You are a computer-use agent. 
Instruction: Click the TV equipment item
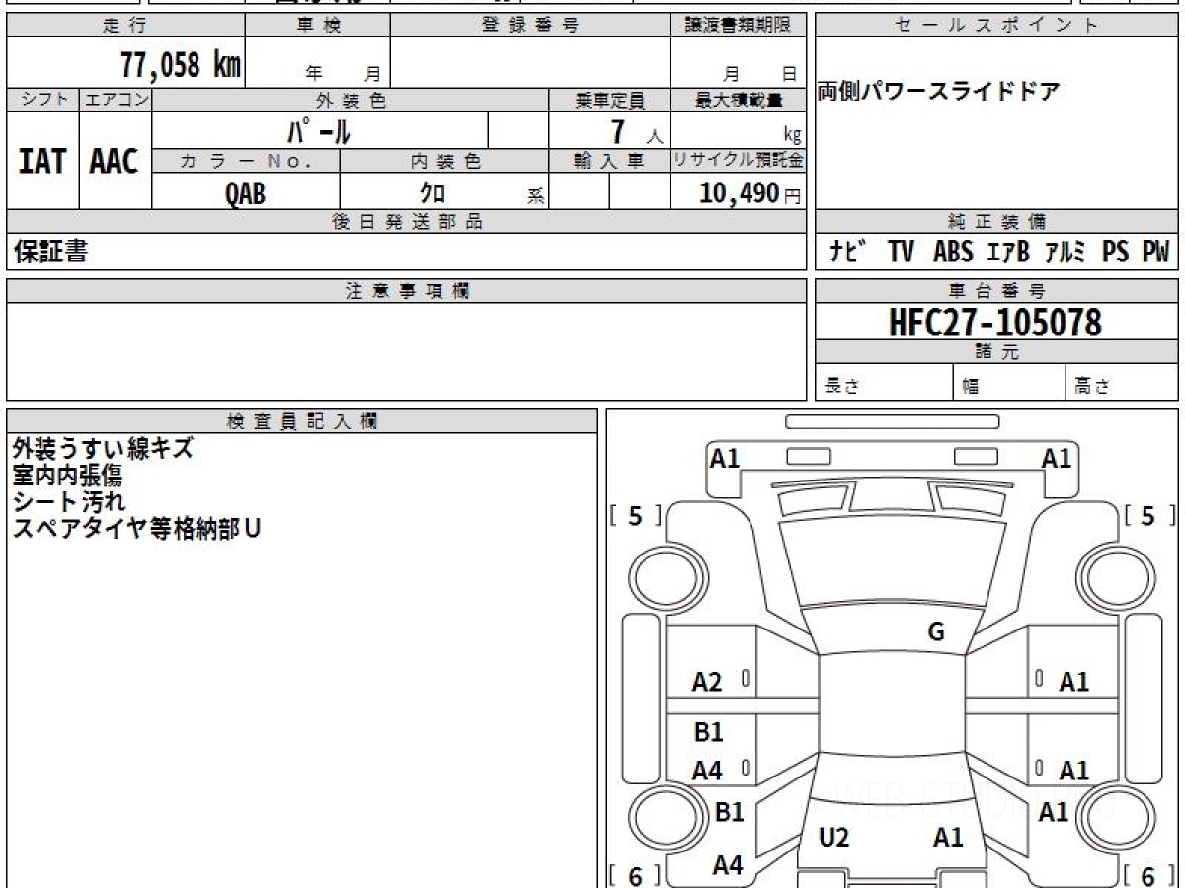pos(901,253)
